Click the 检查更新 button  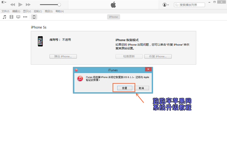(129, 56)
